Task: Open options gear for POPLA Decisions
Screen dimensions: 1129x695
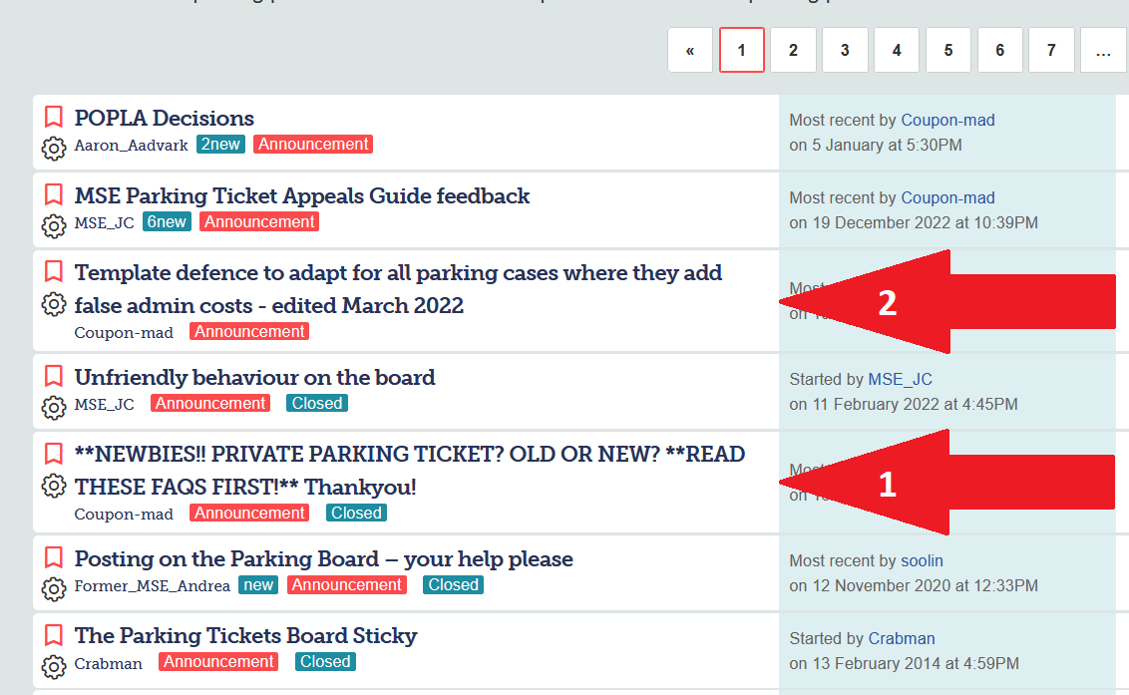Action: [x=53, y=149]
